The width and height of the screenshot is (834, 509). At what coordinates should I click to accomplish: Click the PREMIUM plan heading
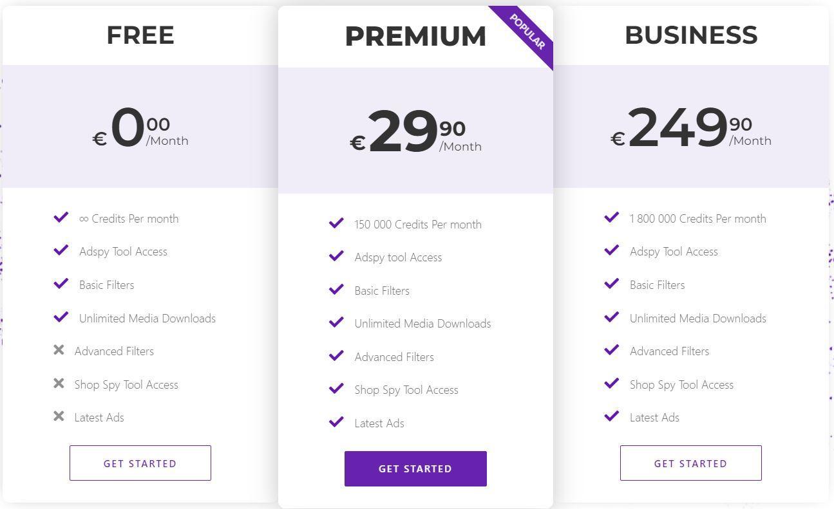coord(415,36)
